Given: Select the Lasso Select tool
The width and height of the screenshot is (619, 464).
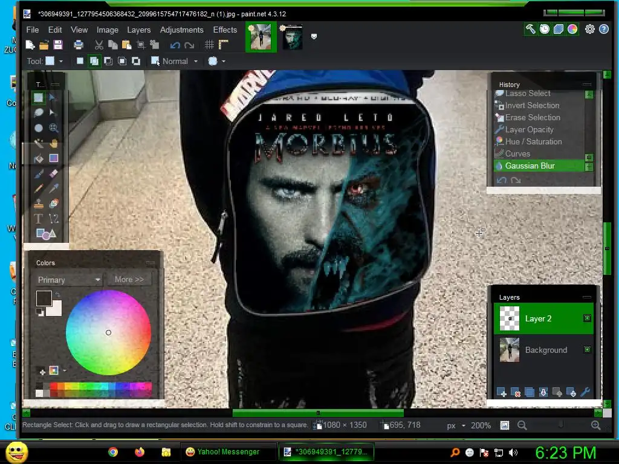Looking at the screenshot, I should (38, 113).
